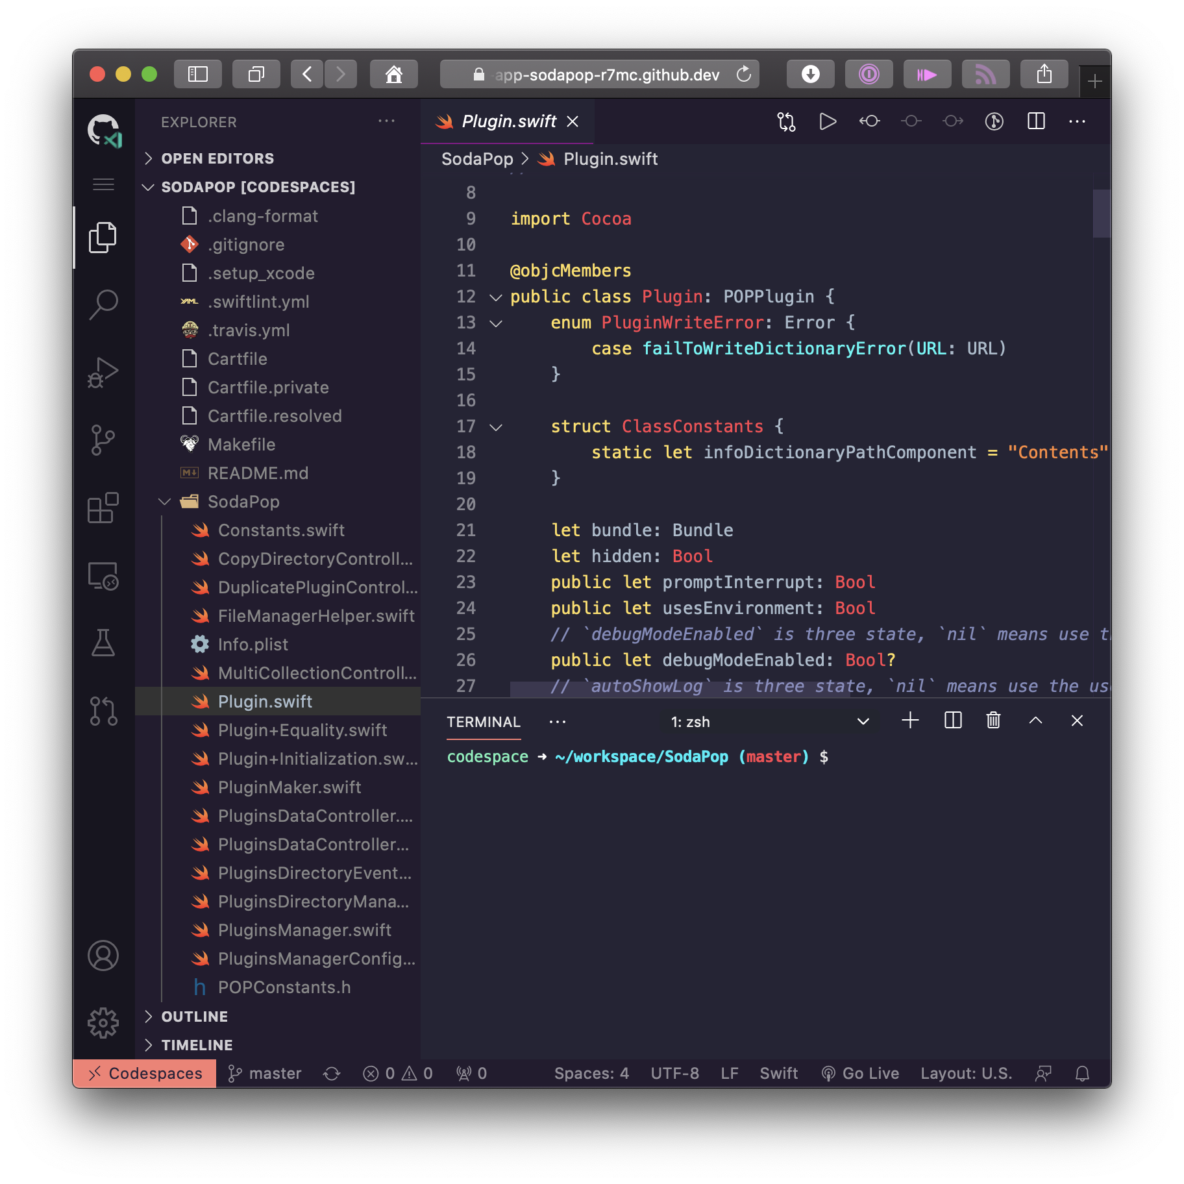Change indentation via Spaces: 4
Viewport: 1184px width, 1184px height.
tap(591, 1074)
